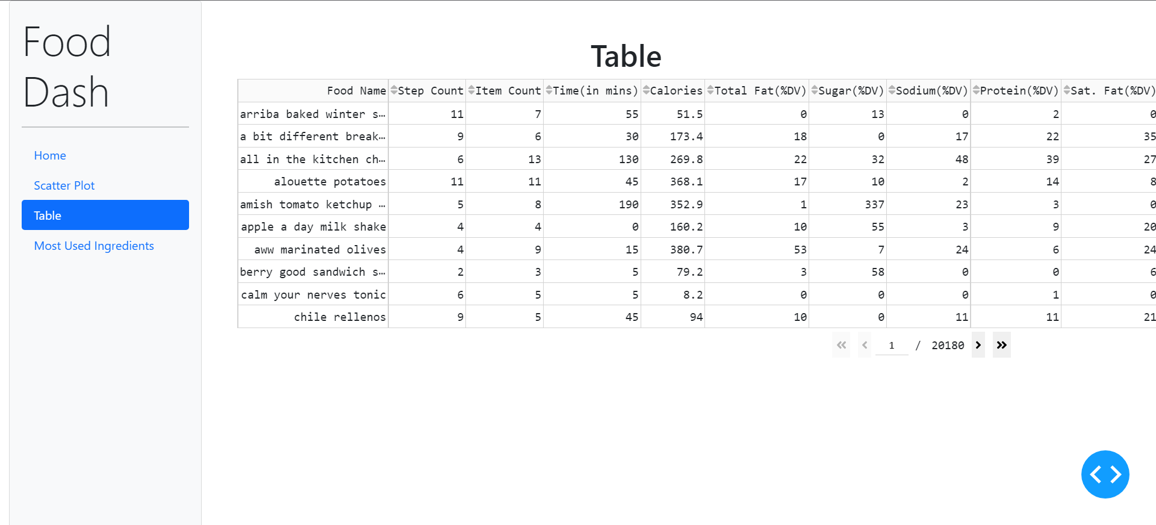Click the page number input field

click(892, 345)
